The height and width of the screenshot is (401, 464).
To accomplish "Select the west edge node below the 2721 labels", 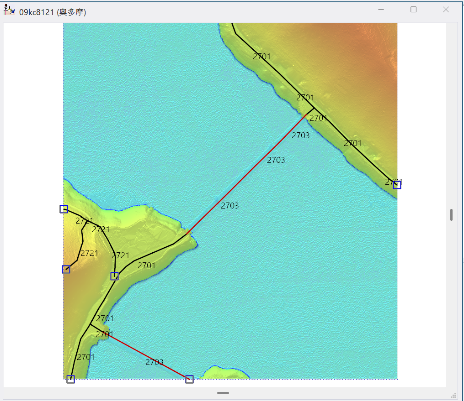I will pos(66,269).
